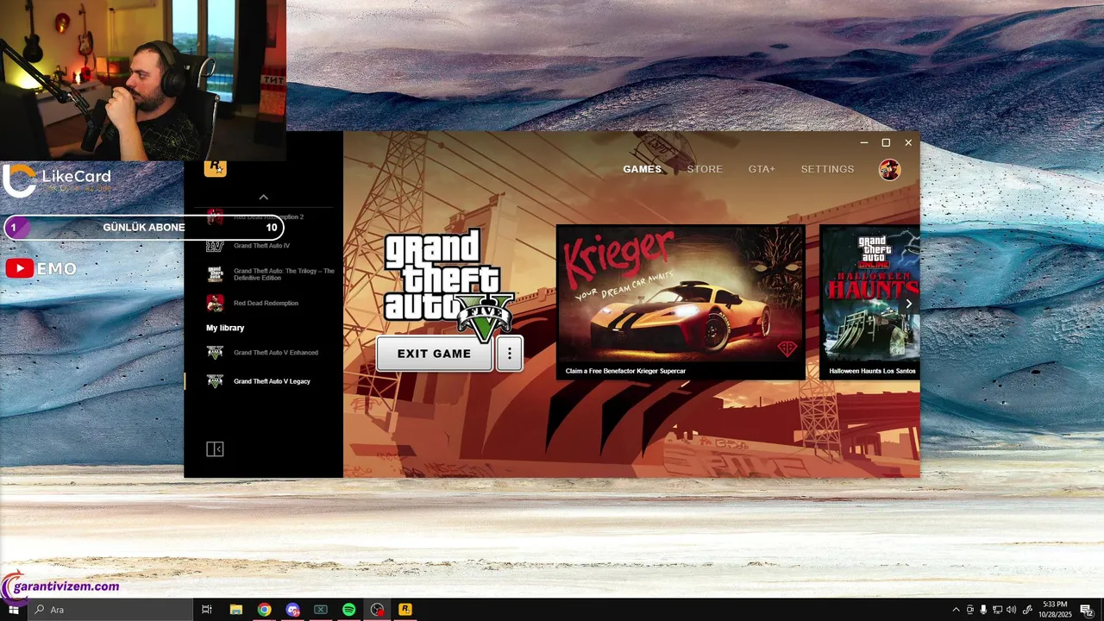Click the link-shaped tray icon
The height and width of the screenshot is (621, 1104).
tap(1027, 610)
